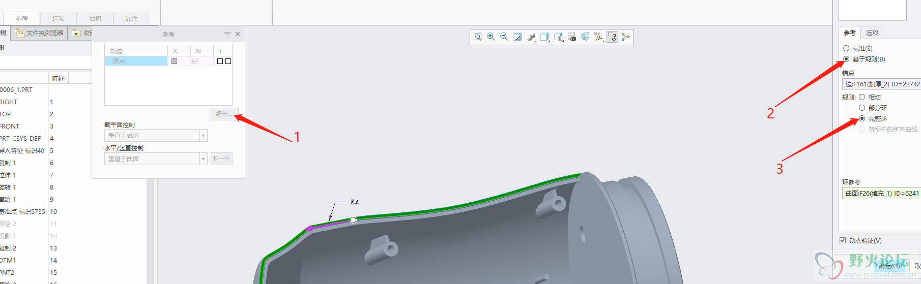This screenshot has width=921, height=284.
Task: Toggle the perspective view cube icon
Action: [585, 37]
